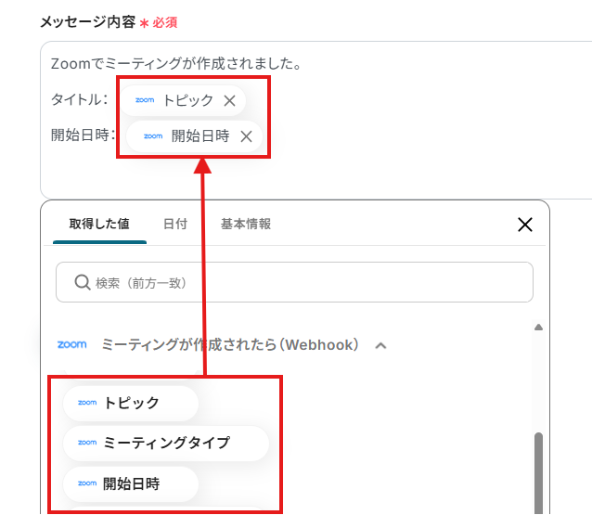
Task: Click the メッセージ内容 field label
Action: [x=87, y=22]
